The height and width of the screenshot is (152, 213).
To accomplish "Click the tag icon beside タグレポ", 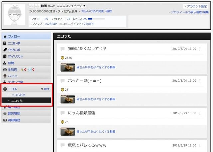I will pos(5,50).
